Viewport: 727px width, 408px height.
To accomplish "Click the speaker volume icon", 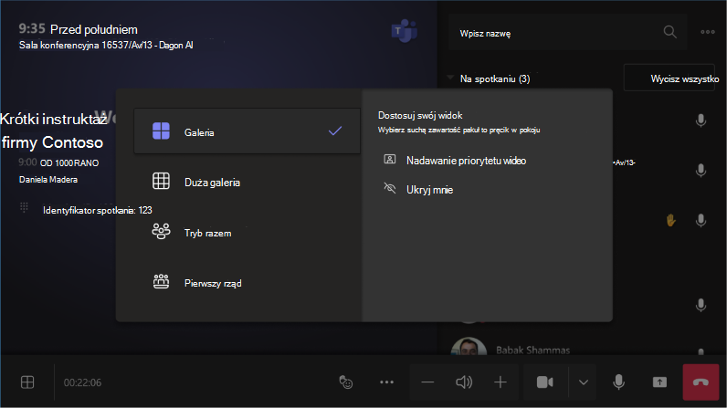I will pyautogui.click(x=464, y=382).
